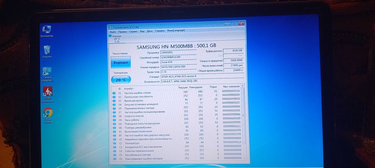Open the Вид menu
Viewport: 375px width, 168px height.
pos(142,31)
